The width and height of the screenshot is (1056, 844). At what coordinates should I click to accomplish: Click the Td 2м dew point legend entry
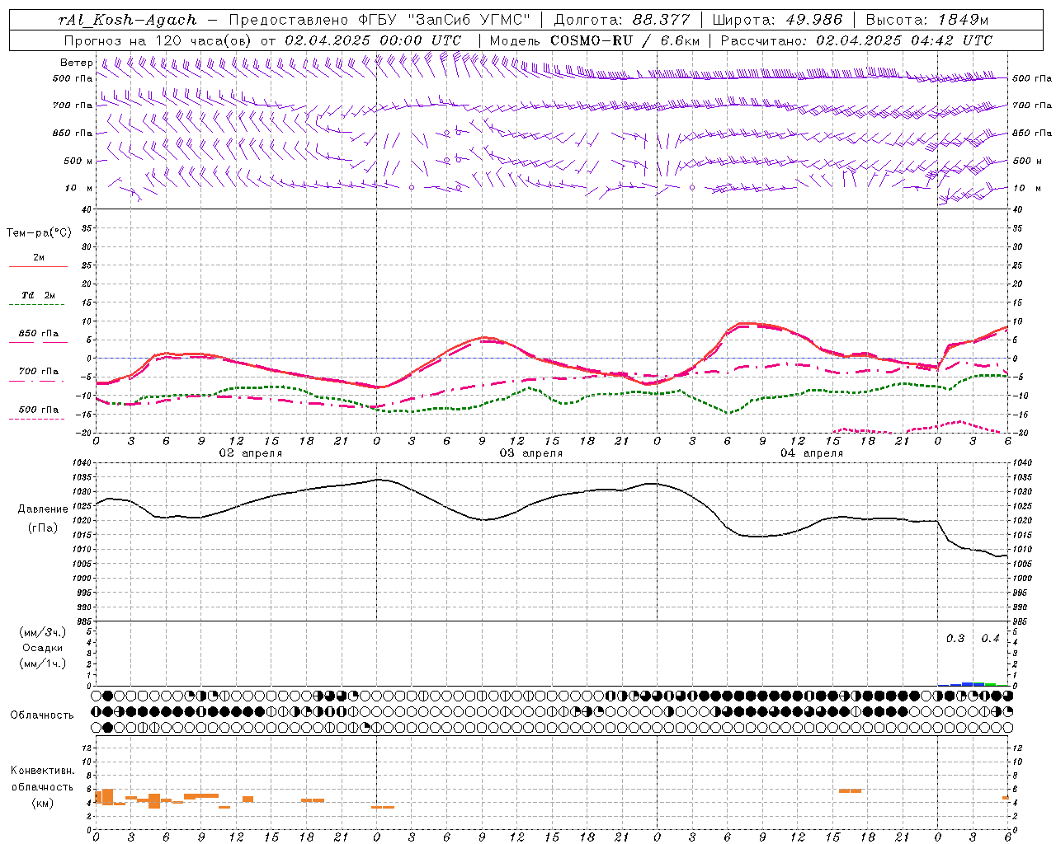coord(39,295)
